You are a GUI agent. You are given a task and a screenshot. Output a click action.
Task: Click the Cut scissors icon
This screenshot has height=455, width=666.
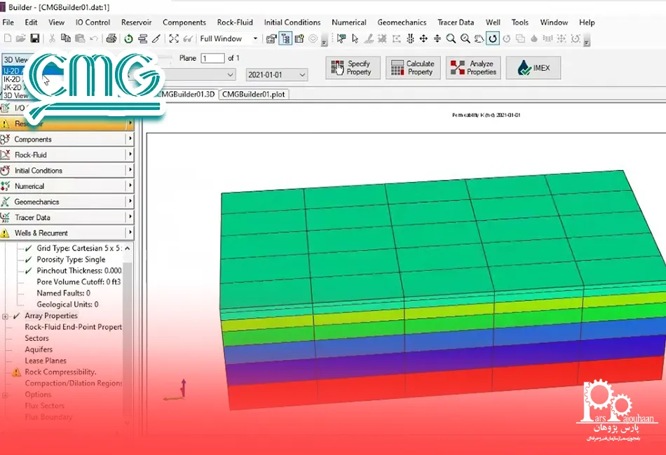tap(52, 38)
